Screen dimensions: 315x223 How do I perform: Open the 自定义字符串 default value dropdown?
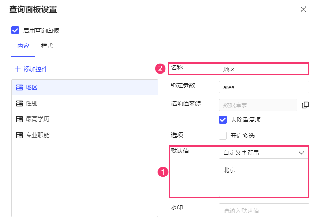259,153
